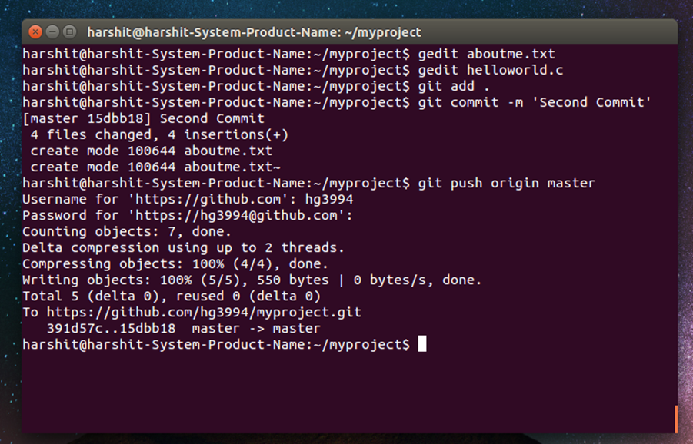This screenshot has height=444, width=693.
Task: Click the terminal title bar text
Action: (x=254, y=33)
